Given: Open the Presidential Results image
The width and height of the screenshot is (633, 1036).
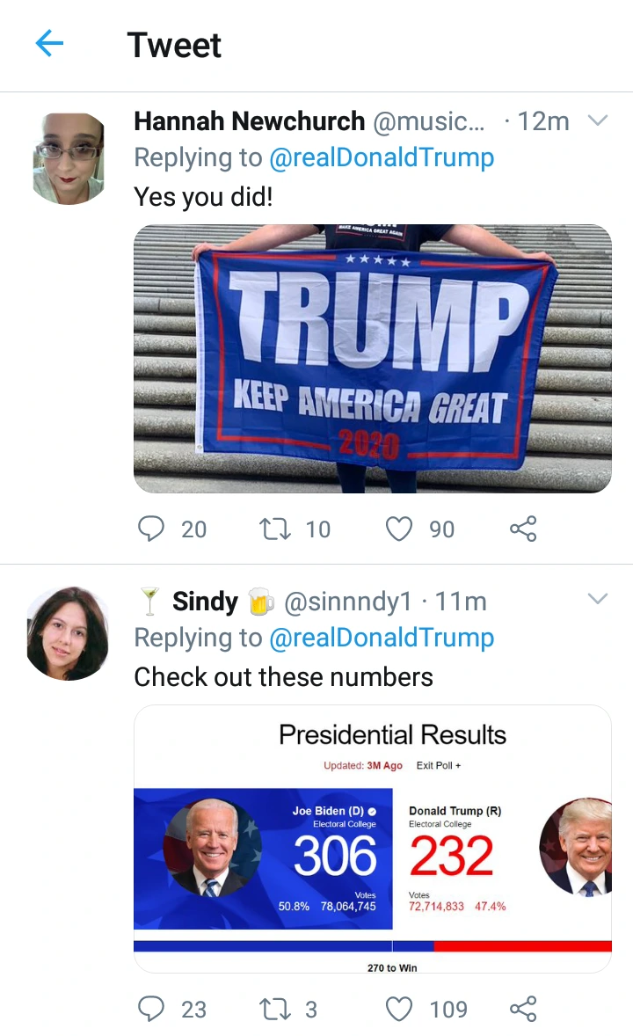Looking at the screenshot, I should click(373, 839).
